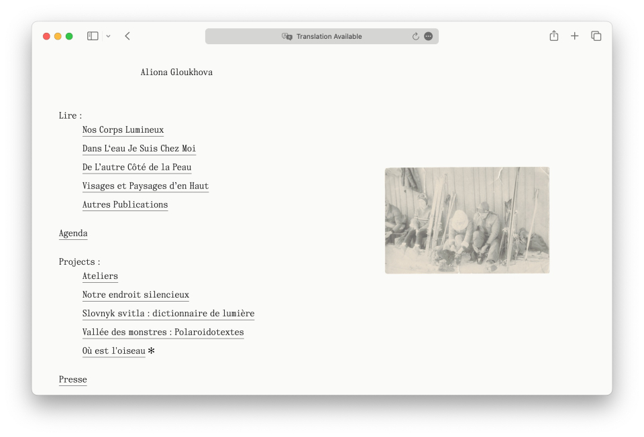Open Notre endroit silencieux
Viewport: 644px width, 437px height.
pyautogui.click(x=136, y=295)
